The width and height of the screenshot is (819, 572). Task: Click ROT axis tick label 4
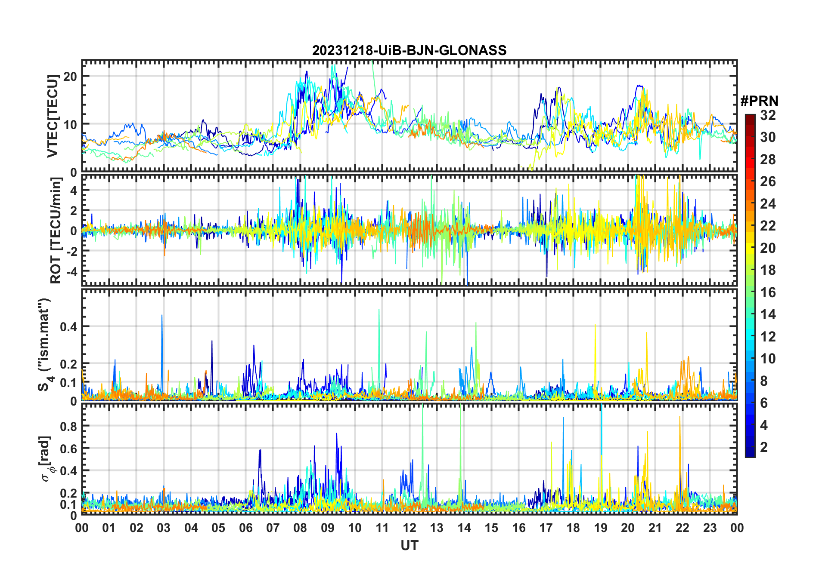[x=74, y=190]
